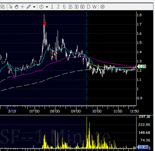
Task: Click the 13.4K current volume label
Action: [143, 147]
